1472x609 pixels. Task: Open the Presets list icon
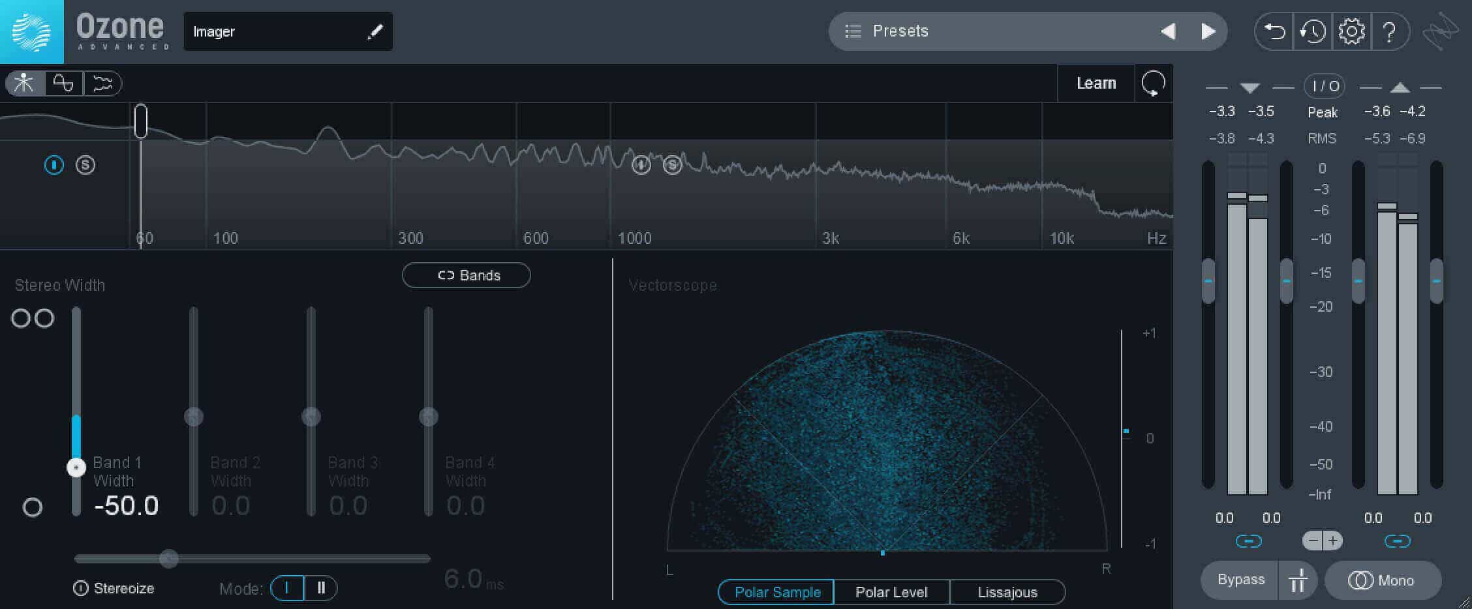coord(853,31)
